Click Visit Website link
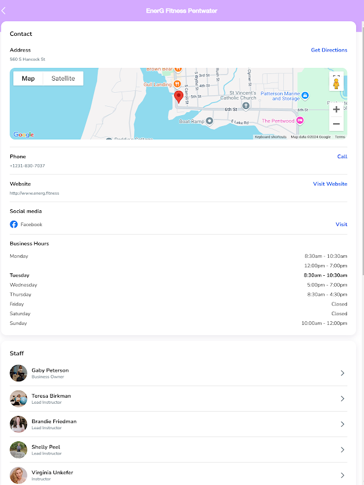 tap(330, 184)
